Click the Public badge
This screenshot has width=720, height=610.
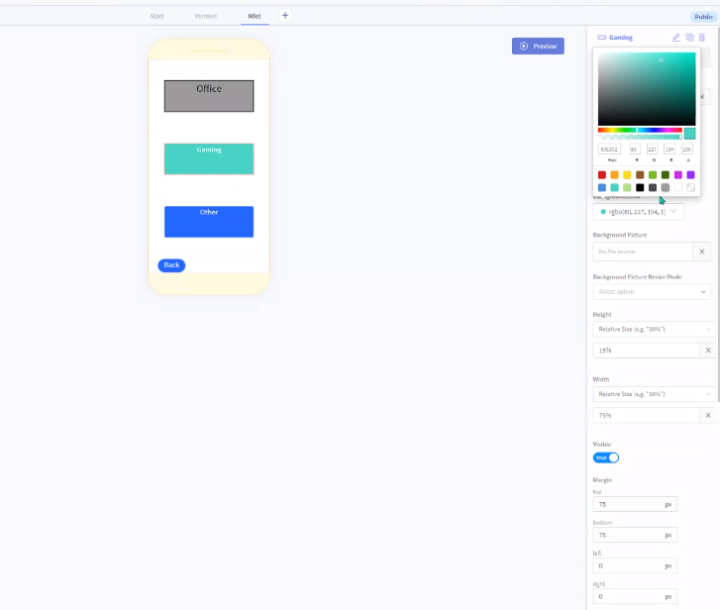coord(703,17)
